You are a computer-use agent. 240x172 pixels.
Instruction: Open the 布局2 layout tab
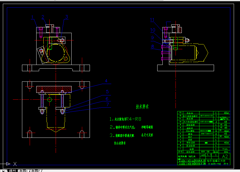[35, 171]
